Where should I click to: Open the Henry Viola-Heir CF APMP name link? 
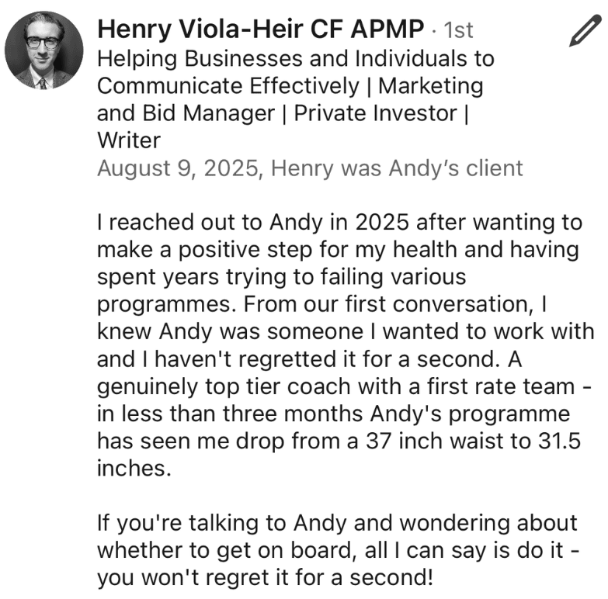(261, 29)
